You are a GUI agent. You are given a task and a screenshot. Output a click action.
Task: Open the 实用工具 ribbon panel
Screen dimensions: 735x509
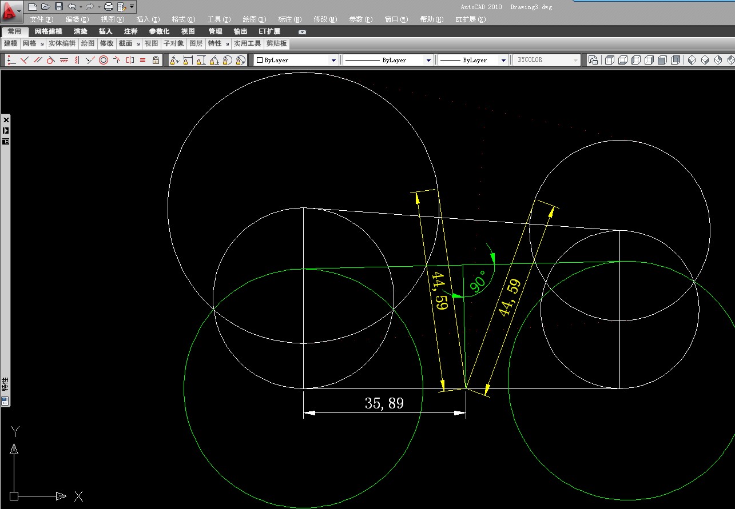pos(248,43)
